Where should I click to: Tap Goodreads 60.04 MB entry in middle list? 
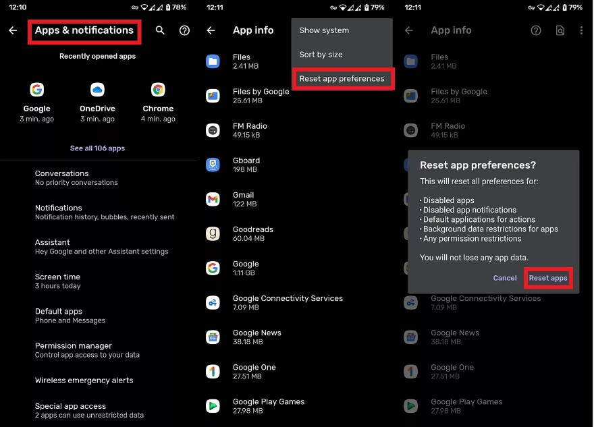[x=297, y=233]
